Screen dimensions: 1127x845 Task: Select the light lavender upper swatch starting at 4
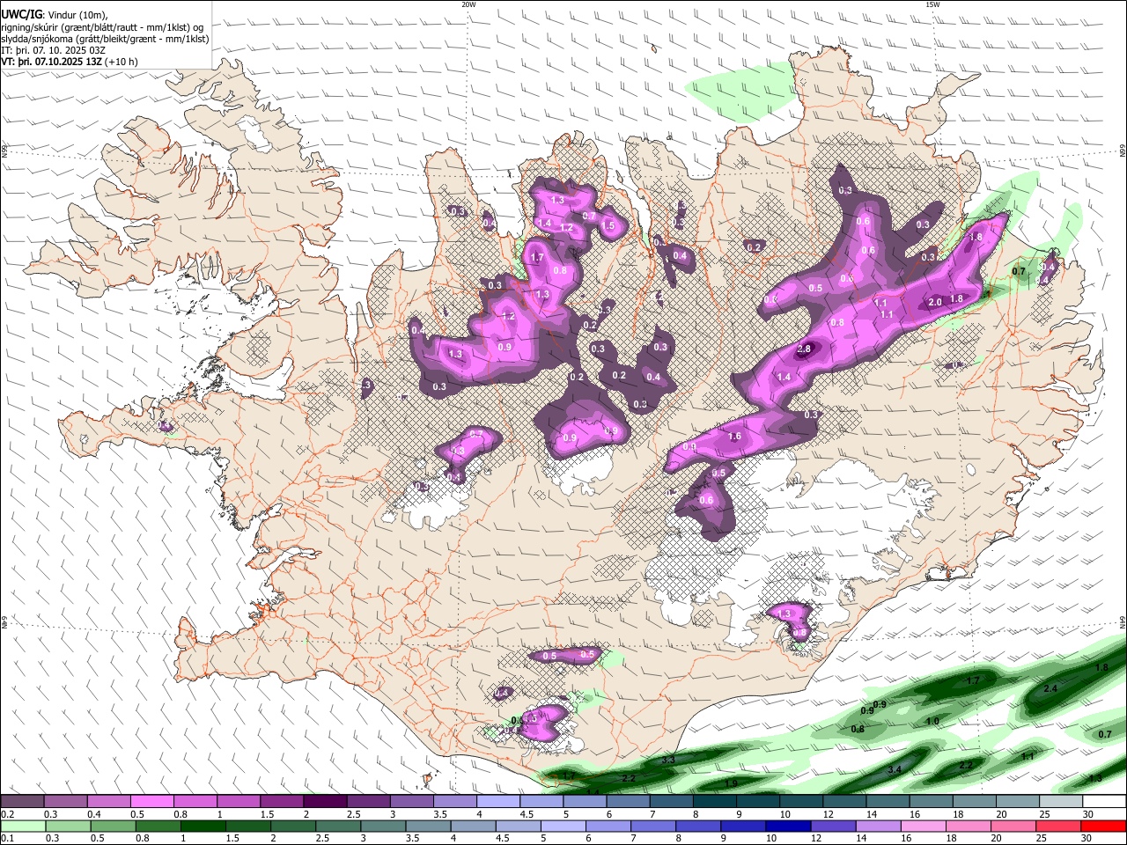coord(497,801)
